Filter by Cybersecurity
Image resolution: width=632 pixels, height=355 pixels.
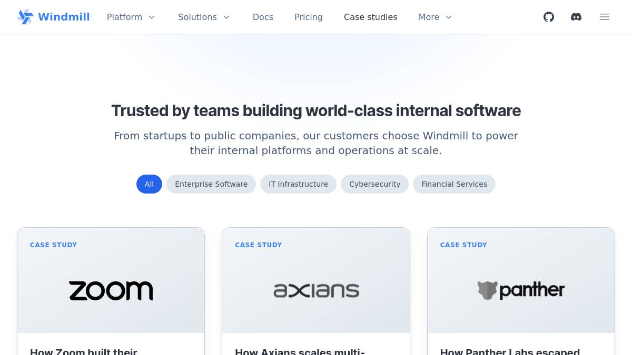point(374,184)
